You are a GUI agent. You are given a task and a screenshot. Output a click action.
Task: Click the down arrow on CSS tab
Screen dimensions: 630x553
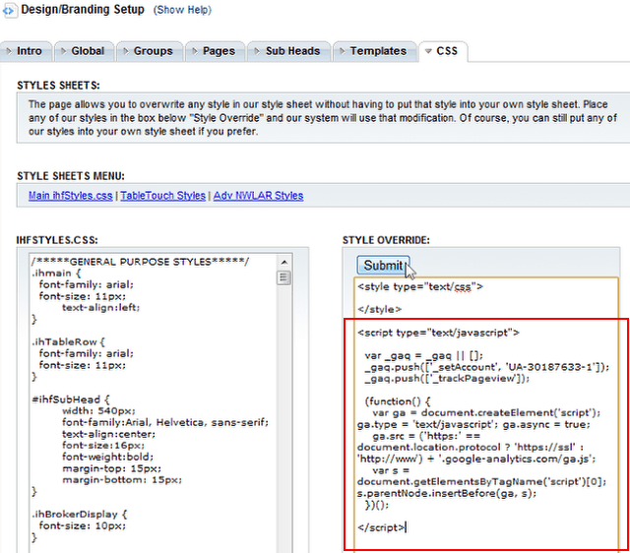point(428,51)
